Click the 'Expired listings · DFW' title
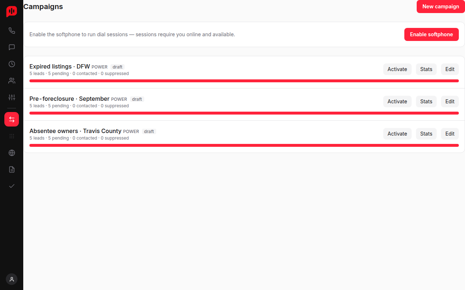The height and width of the screenshot is (290, 465). (x=60, y=67)
